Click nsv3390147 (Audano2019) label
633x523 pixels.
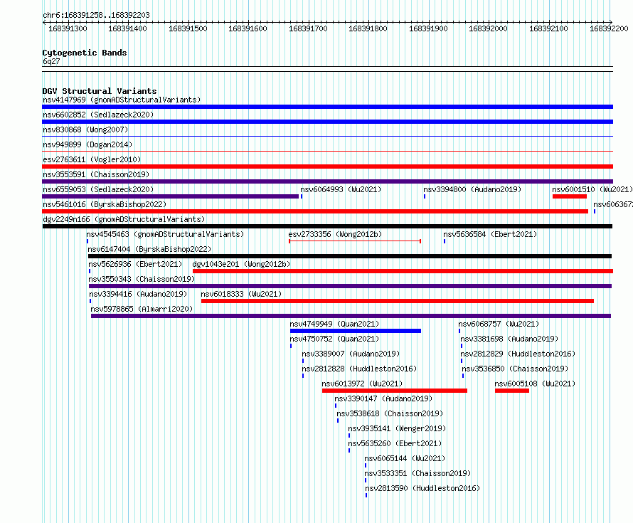383,398
